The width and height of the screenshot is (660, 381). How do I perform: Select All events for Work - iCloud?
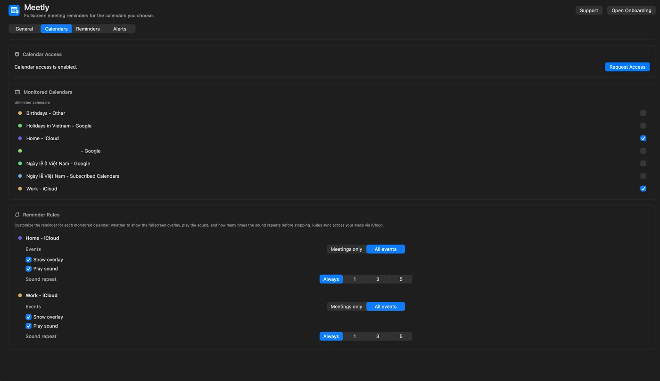pos(386,307)
